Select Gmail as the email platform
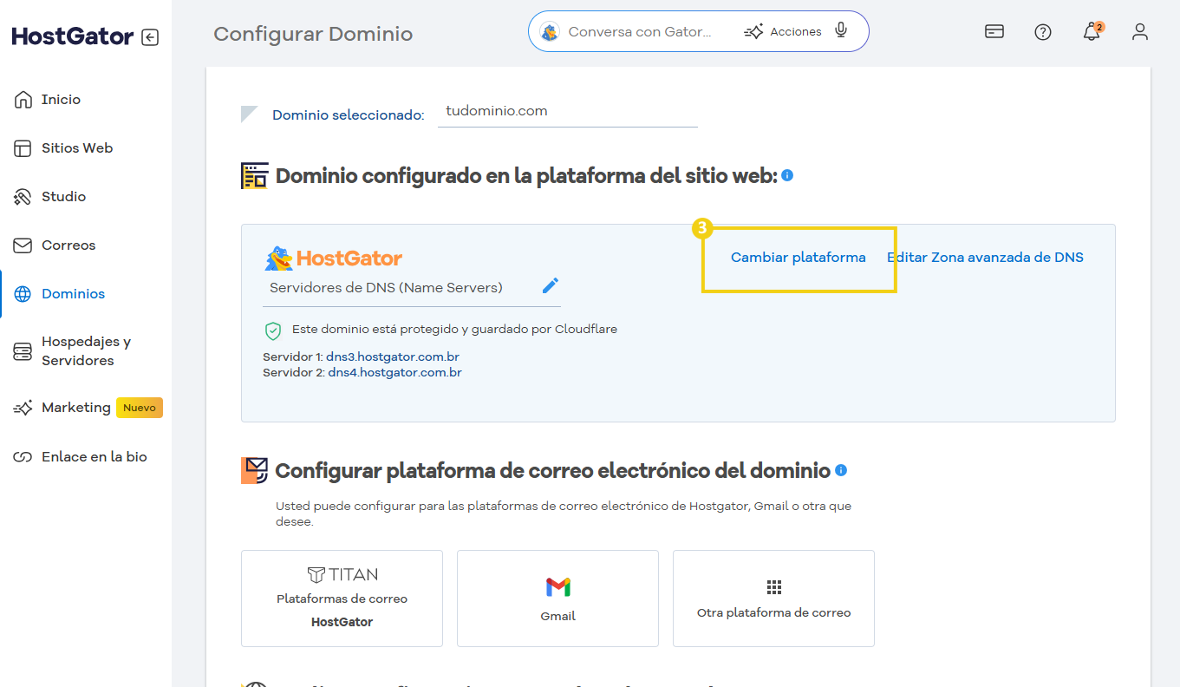The image size is (1180, 687). point(557,599)
